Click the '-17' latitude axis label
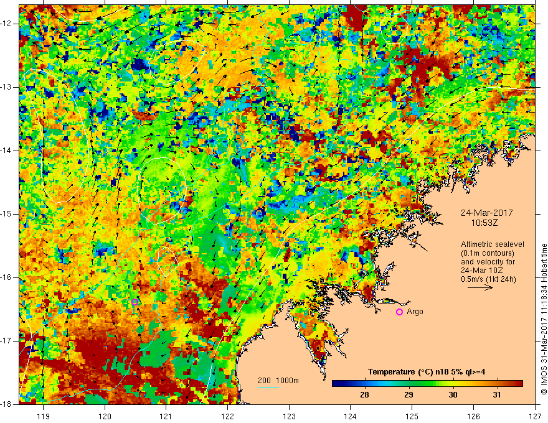 [x=7, y=341]
